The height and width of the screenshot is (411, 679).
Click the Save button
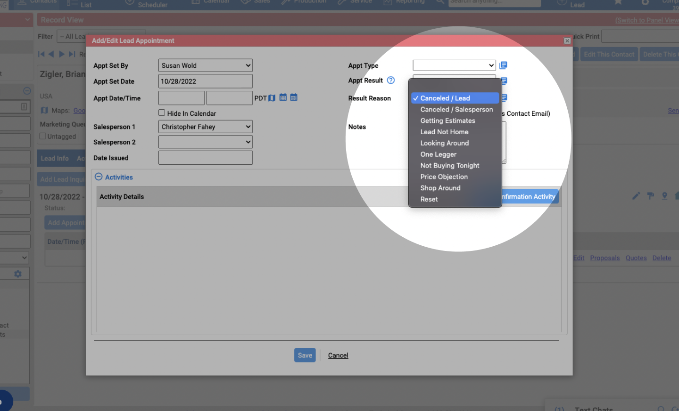click(305, 355)
